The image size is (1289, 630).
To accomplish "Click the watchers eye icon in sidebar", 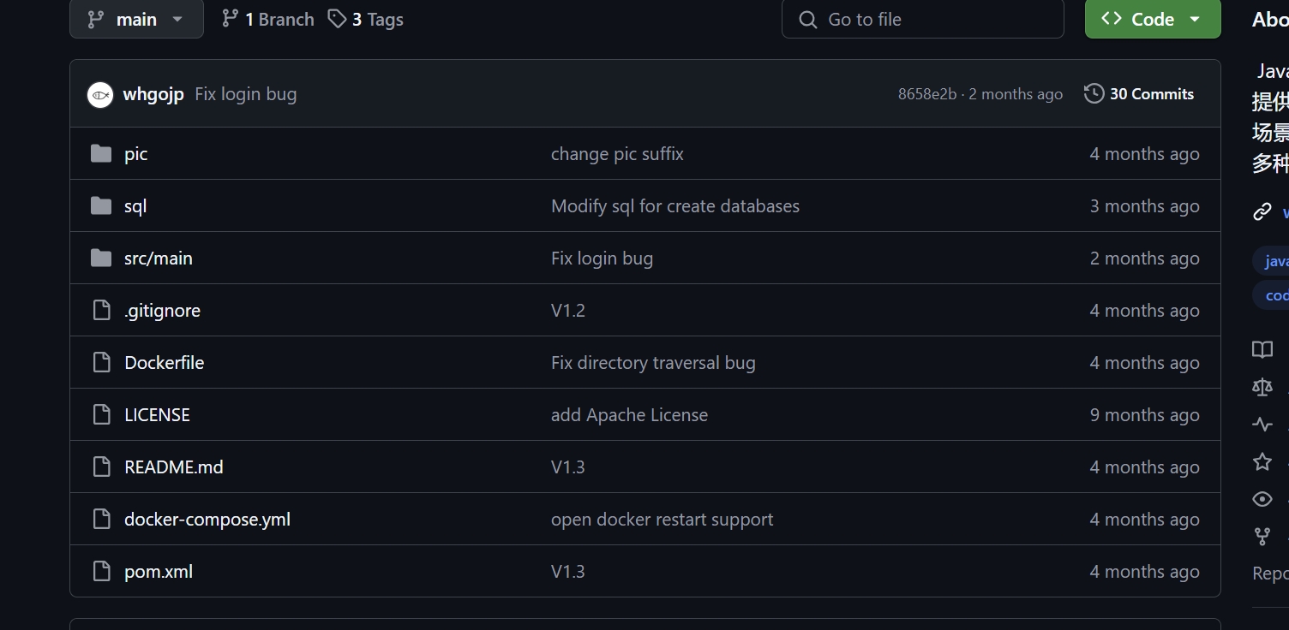I will (1262, 499).
